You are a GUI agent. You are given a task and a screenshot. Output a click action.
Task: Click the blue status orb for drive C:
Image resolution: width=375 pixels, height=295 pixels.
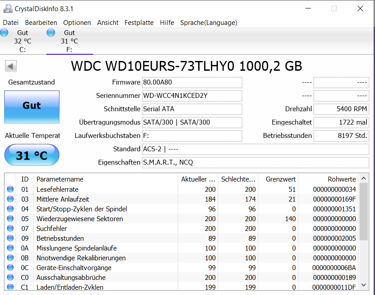(4, 32)
